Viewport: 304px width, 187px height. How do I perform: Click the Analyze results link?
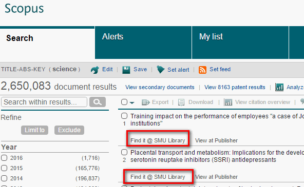295,87
